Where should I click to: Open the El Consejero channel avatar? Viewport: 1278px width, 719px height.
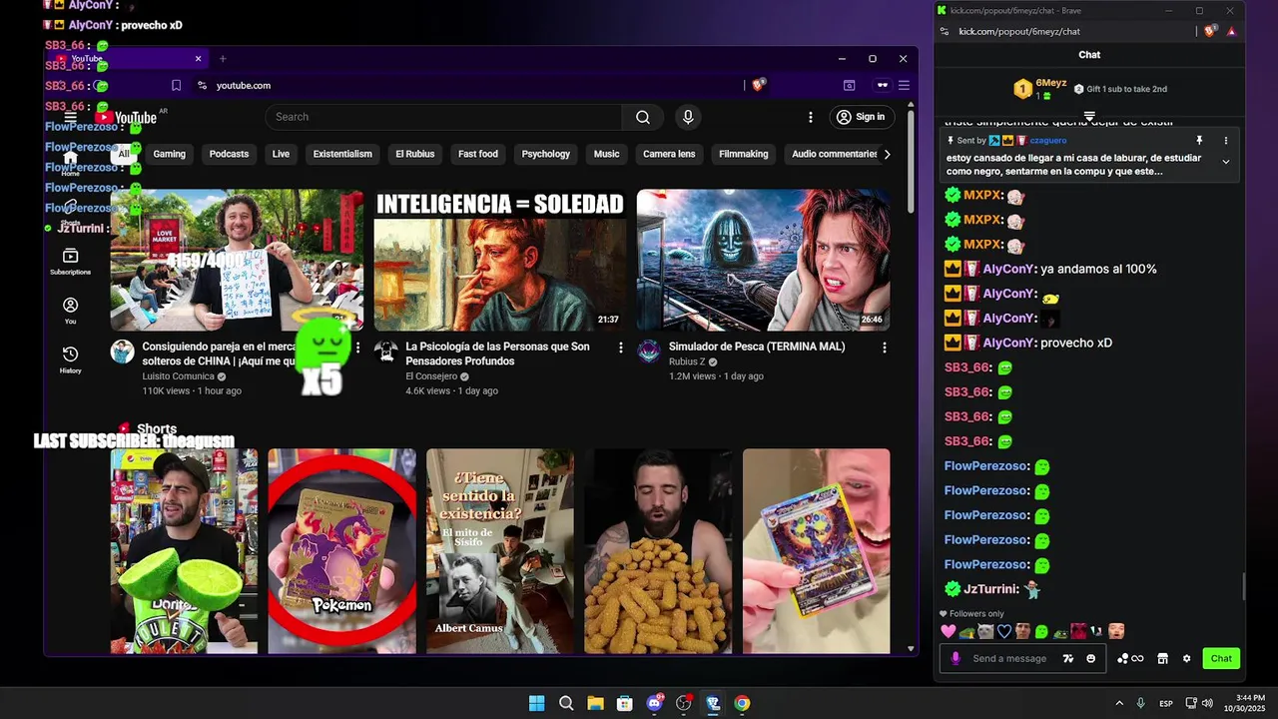pos(385,352)
